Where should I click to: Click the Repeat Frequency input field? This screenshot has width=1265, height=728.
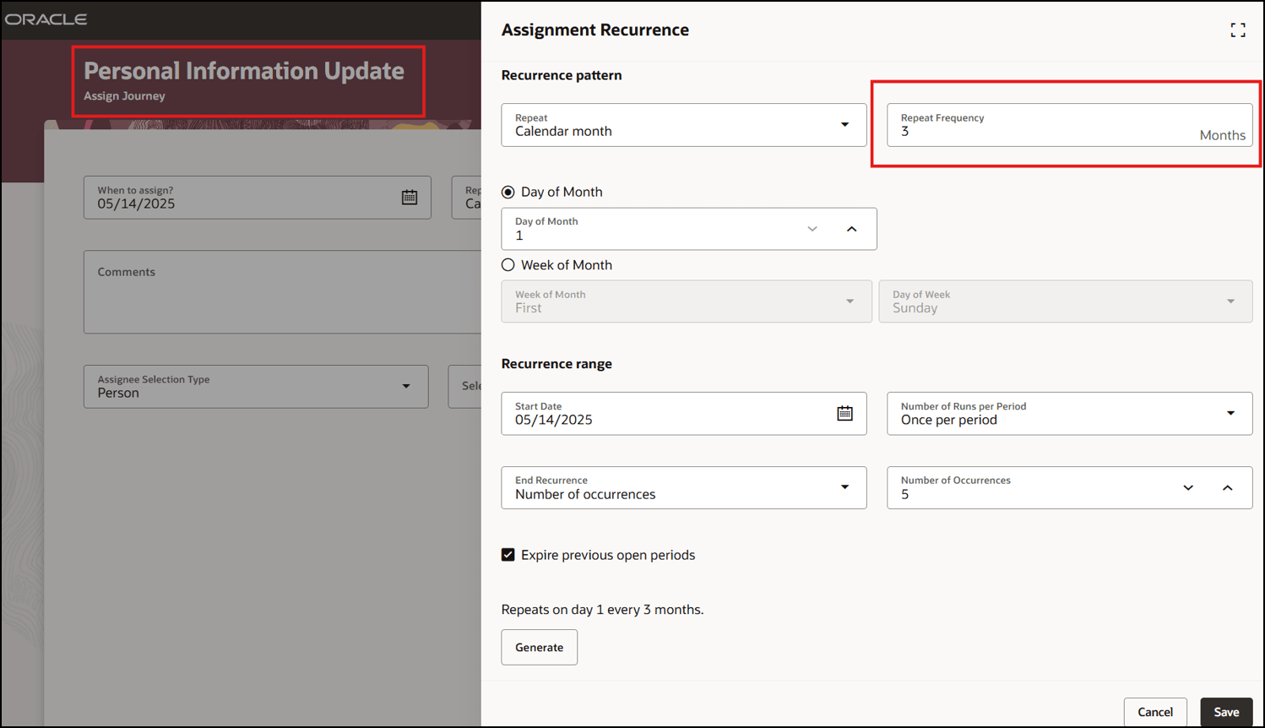tap(1070, 125)
